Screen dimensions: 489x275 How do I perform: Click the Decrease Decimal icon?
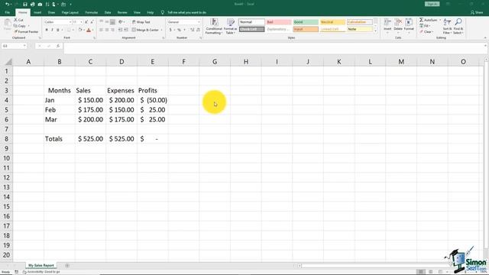pyautogui.click(x=198, y=30)
